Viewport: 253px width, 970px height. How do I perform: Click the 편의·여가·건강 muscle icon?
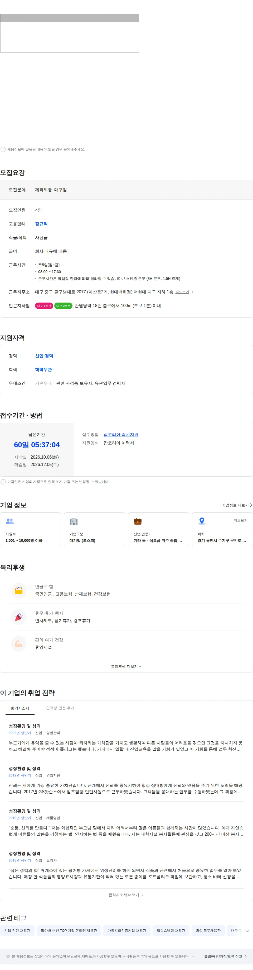19,644
